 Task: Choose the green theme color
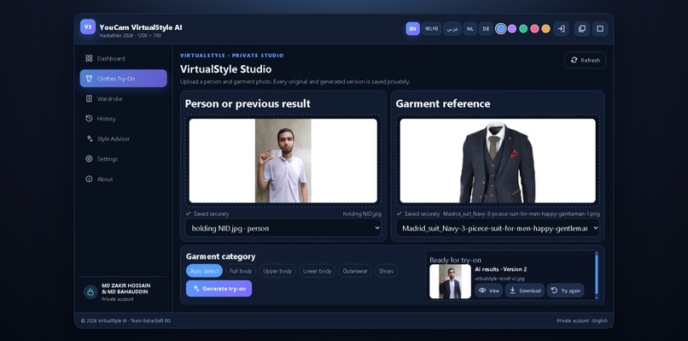[523, 28]
